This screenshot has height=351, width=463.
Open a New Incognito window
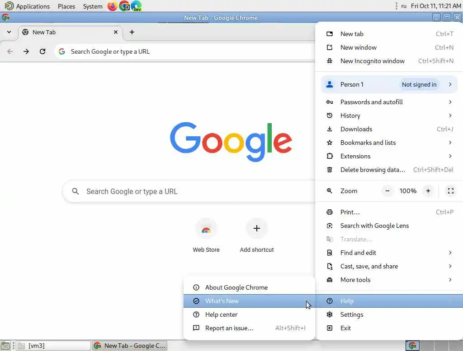coord(389,61)
